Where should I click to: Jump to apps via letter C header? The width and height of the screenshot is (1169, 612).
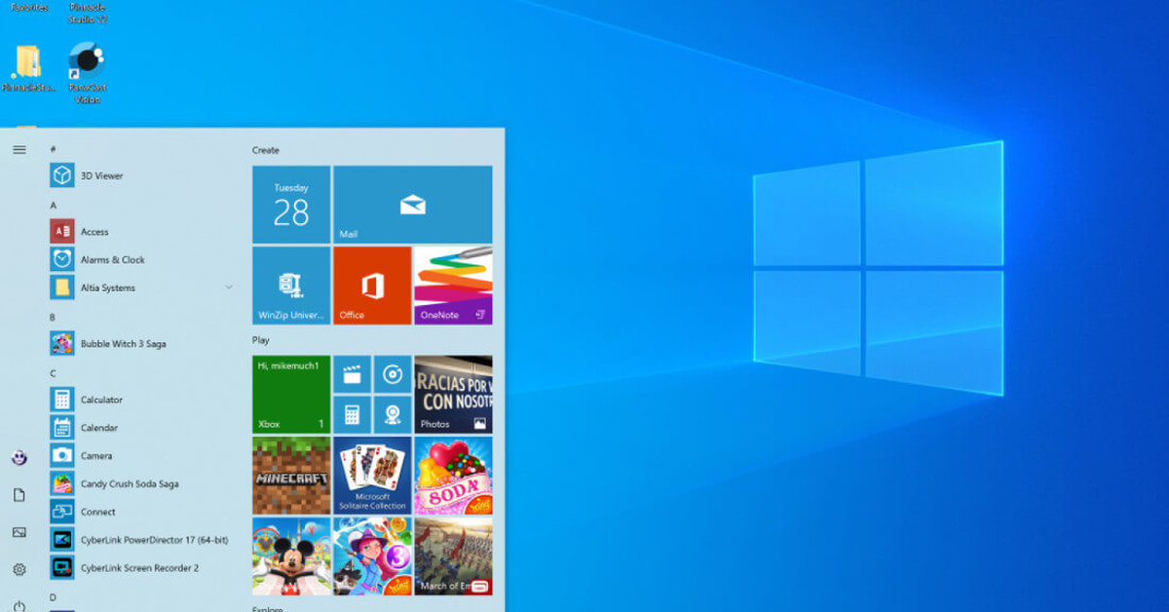(54, 373)
